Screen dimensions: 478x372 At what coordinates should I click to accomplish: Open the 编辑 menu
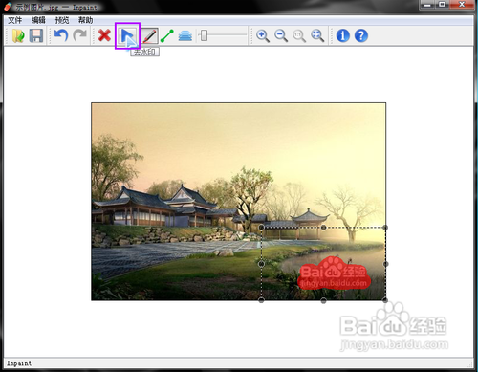pyautogui.click(x=38, y=20)
